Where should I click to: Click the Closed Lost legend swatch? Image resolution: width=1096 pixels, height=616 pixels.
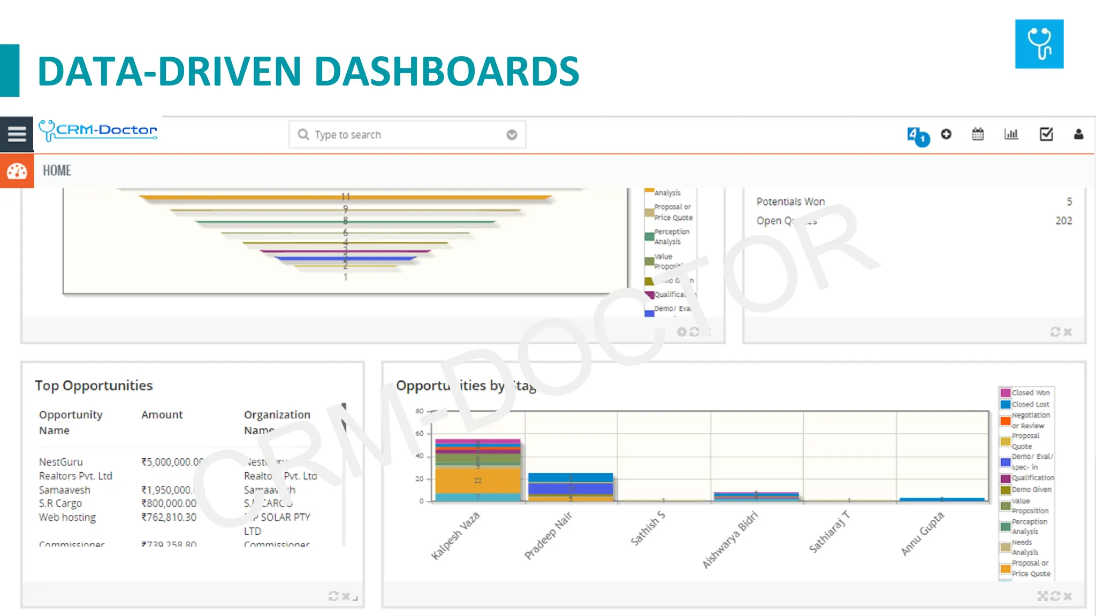click(x=1005, y=404)
